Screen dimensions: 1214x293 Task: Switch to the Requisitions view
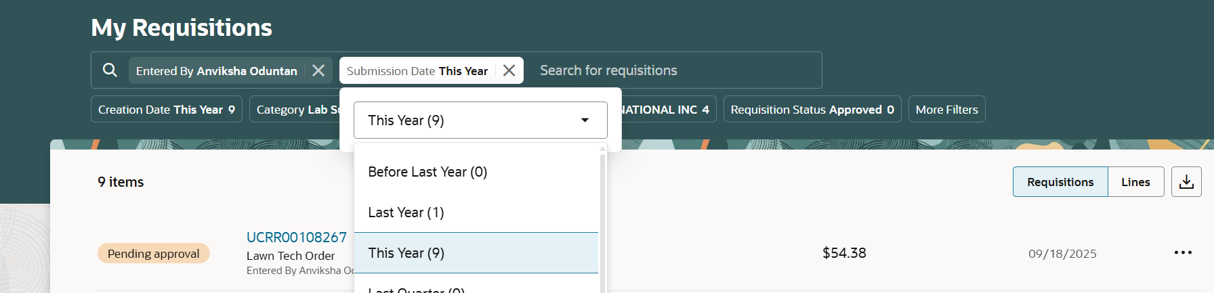1060,182
